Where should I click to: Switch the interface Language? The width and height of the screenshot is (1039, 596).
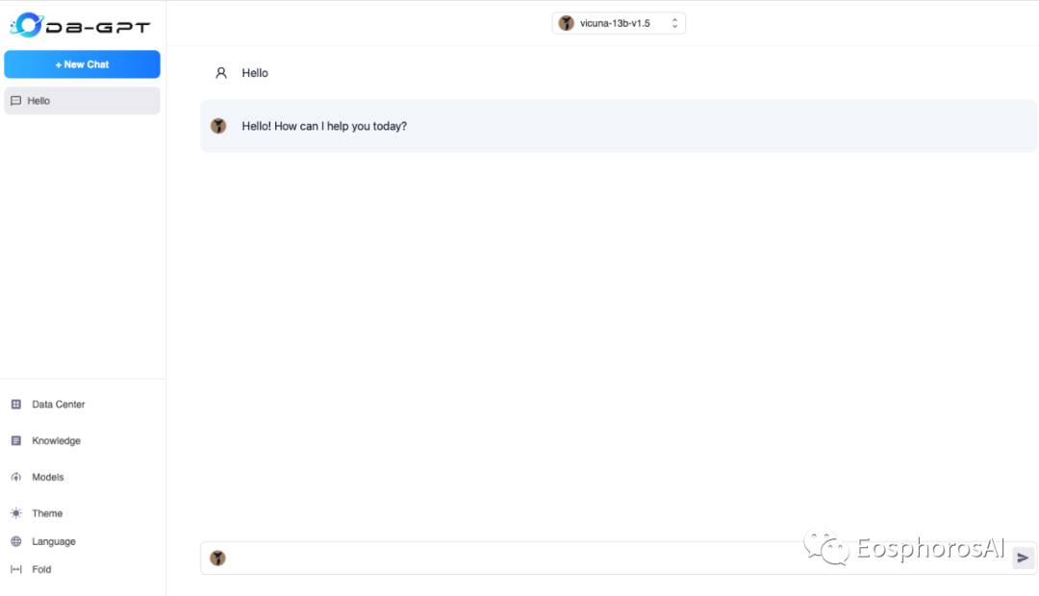pos(53,541)
